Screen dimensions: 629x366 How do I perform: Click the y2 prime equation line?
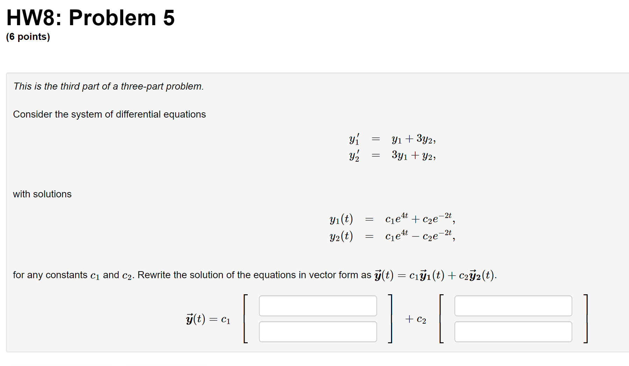(x=393, y=156)
